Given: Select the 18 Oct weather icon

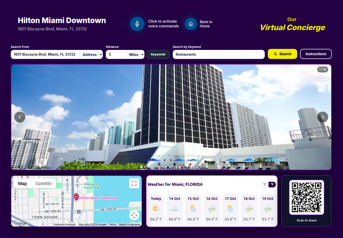Looking at the screenshot, I should click(249, 209).
